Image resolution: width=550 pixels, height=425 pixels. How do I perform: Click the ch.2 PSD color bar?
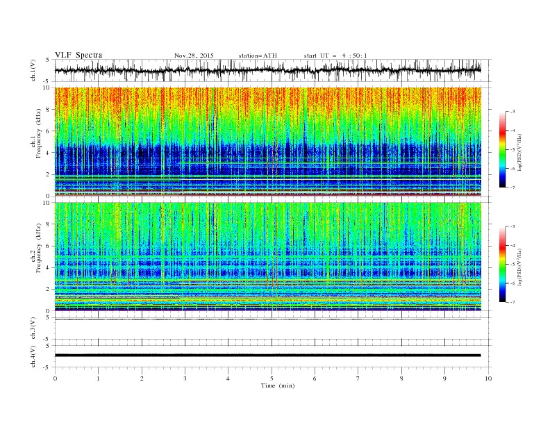pyautogui.click(x=503, y=264)
